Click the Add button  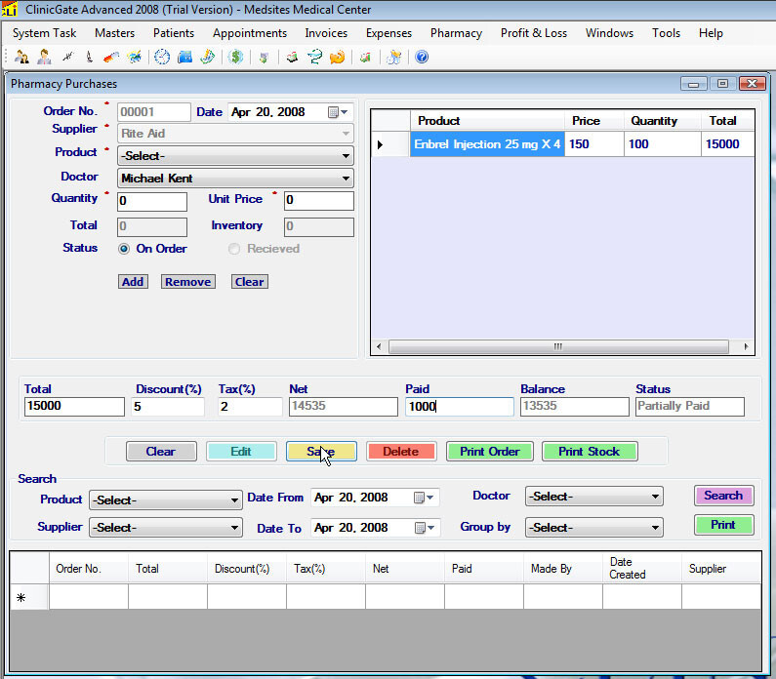(133, 282)
